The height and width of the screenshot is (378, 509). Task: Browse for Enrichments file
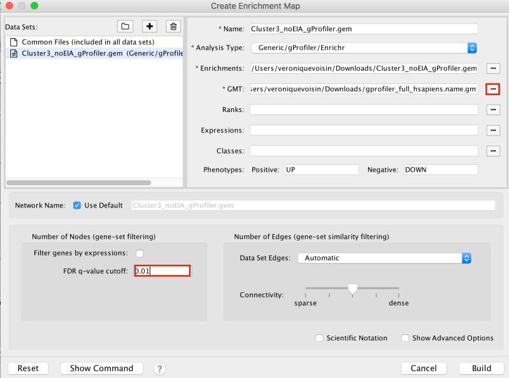tap(493, 68)
